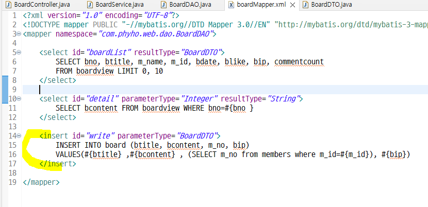Click the word blike on line 6
The width and height of the screenshot is (428, 207).
[235, 62]
